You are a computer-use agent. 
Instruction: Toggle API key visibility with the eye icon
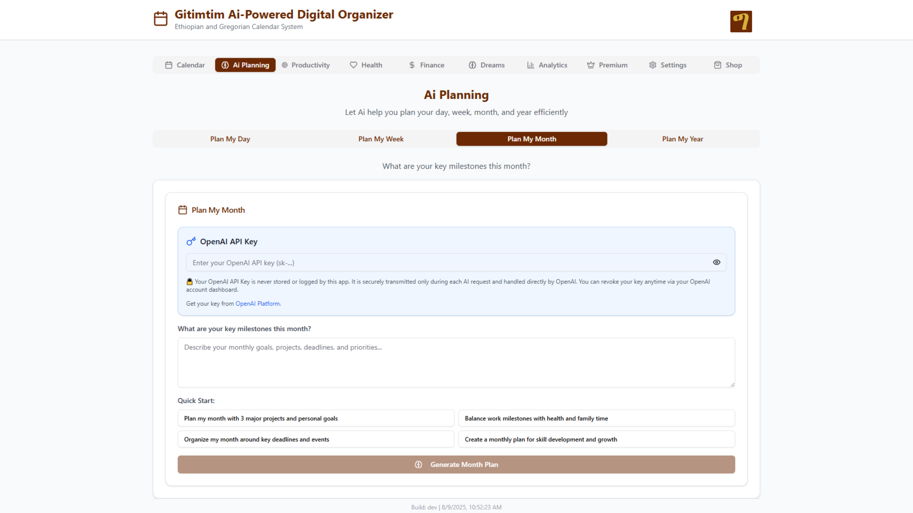(716, 262)
